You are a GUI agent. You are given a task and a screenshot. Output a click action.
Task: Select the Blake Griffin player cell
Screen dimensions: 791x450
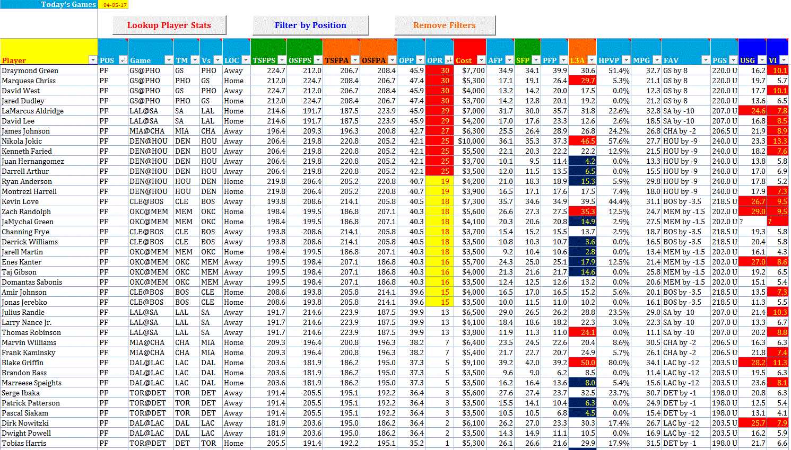[49, 363]
